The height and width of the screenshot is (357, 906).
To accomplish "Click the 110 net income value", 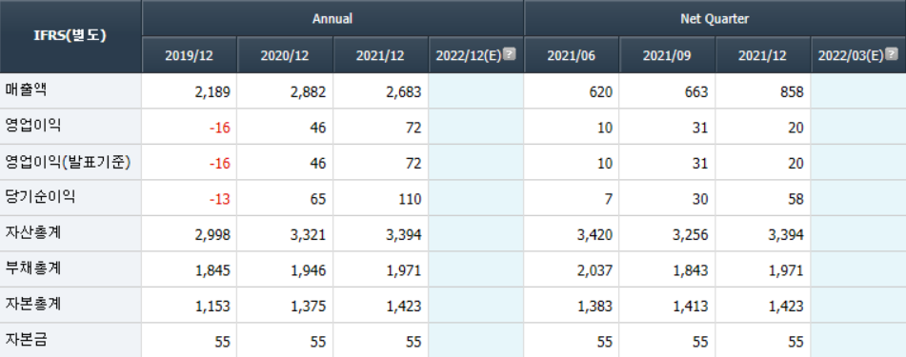I will click(411, 199).
